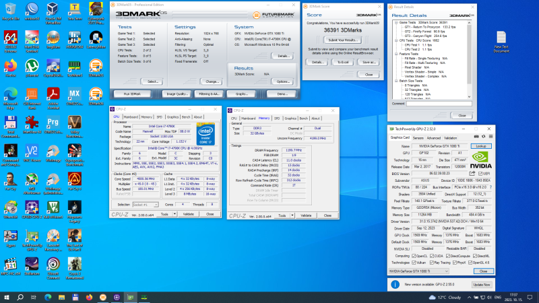Click the GPU-Z BIOS export share icon
The width and height of the screenshot is (539, 303).
(x=472, y=174)
